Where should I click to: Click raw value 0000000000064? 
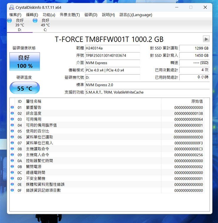coord(189,119)
